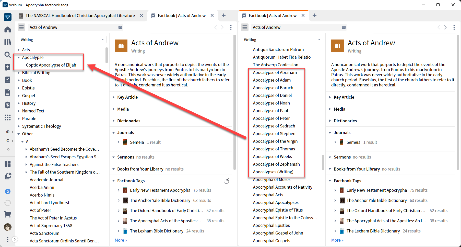Open Guides checklist icon in sidebar
The width and height of the screenshot is (461, 247).
point(8,80)
